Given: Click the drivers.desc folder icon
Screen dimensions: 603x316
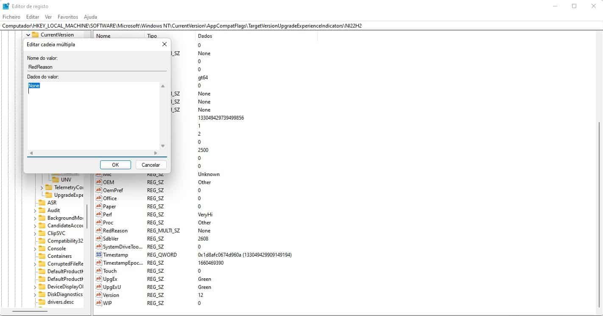Looking at the screenshot, I should (x=42, y=302).
